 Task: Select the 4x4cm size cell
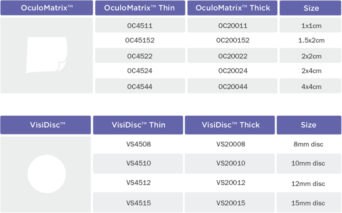[311, 86]
